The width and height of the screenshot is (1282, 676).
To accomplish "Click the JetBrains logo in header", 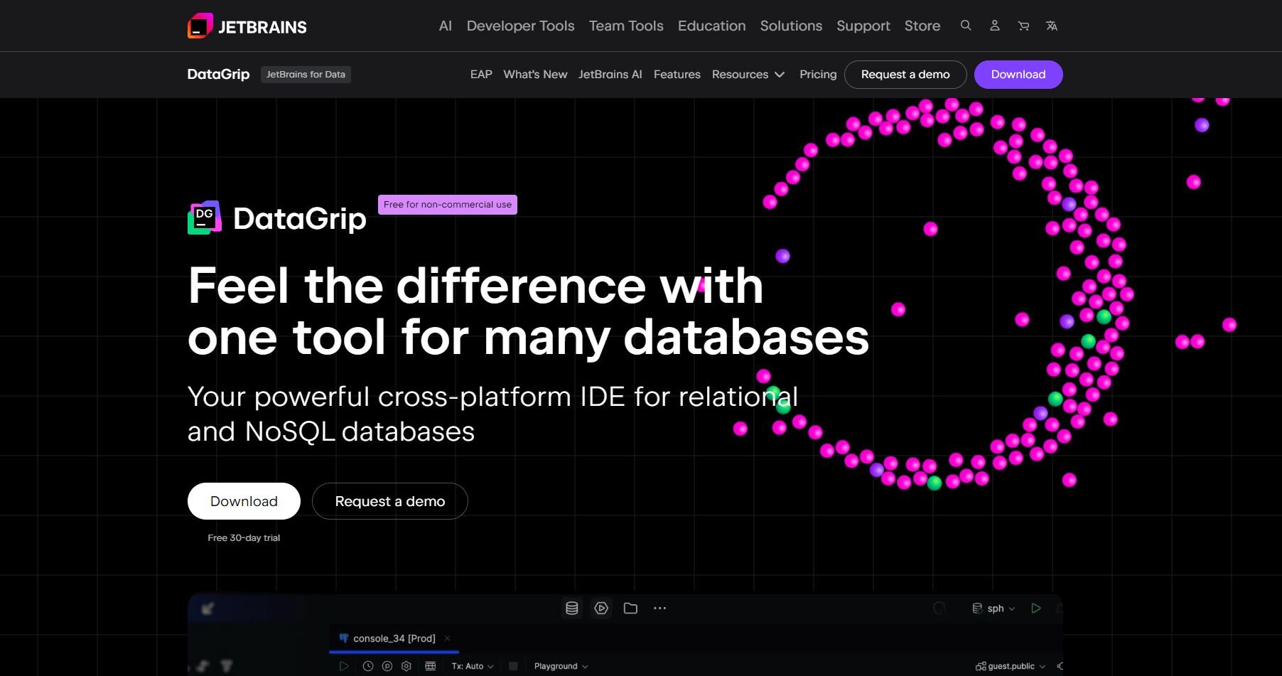I will 247,26.
